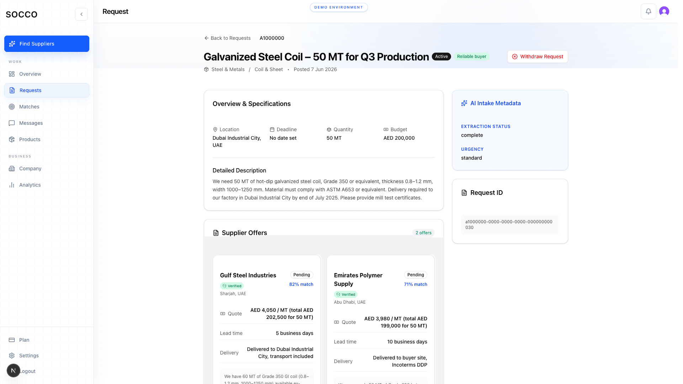Click the AED 200,000 budget value
683x384 pixels.
[399, 138]
